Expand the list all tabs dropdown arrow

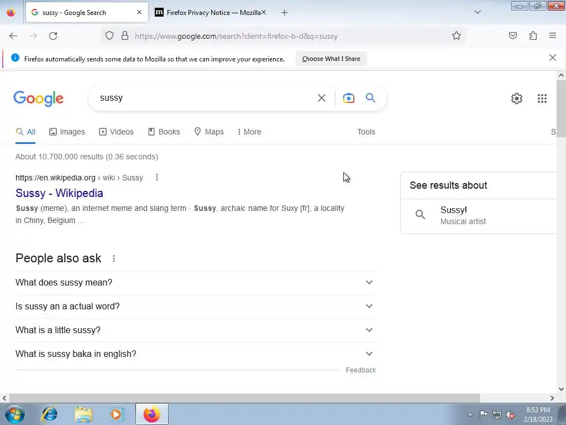477,12
